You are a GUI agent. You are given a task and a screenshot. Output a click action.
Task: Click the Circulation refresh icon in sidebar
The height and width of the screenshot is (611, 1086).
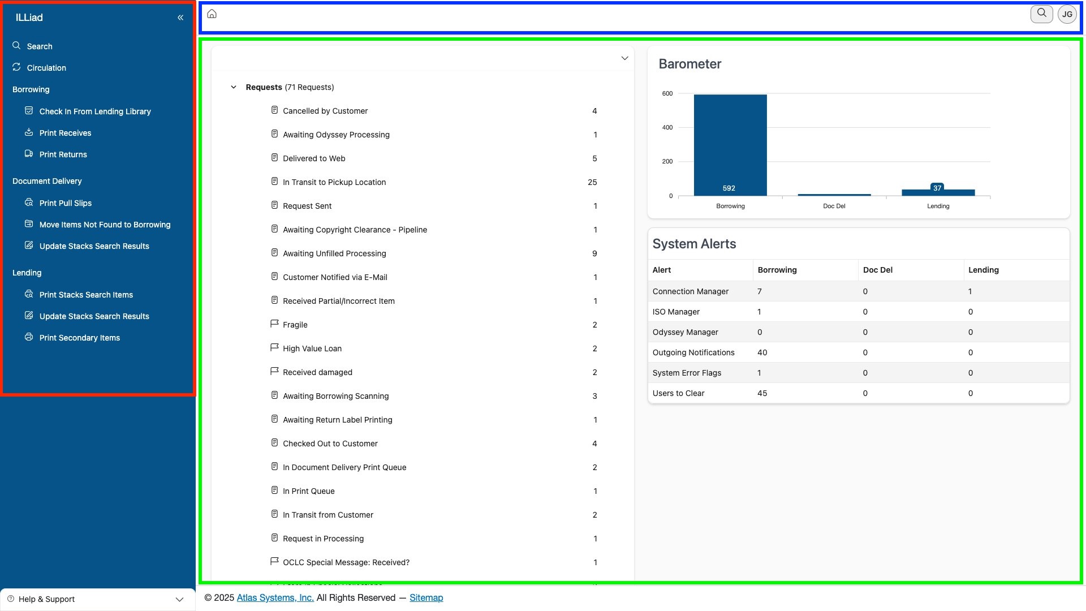pos(16,67)
